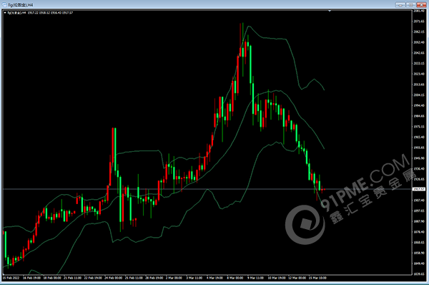
Task: Click the 1849.40 price scale label
Action: point(419,264)
